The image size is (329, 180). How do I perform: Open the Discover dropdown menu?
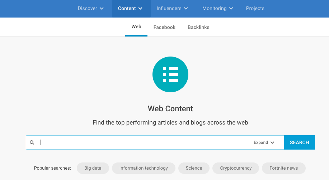[x=90, y=9]
